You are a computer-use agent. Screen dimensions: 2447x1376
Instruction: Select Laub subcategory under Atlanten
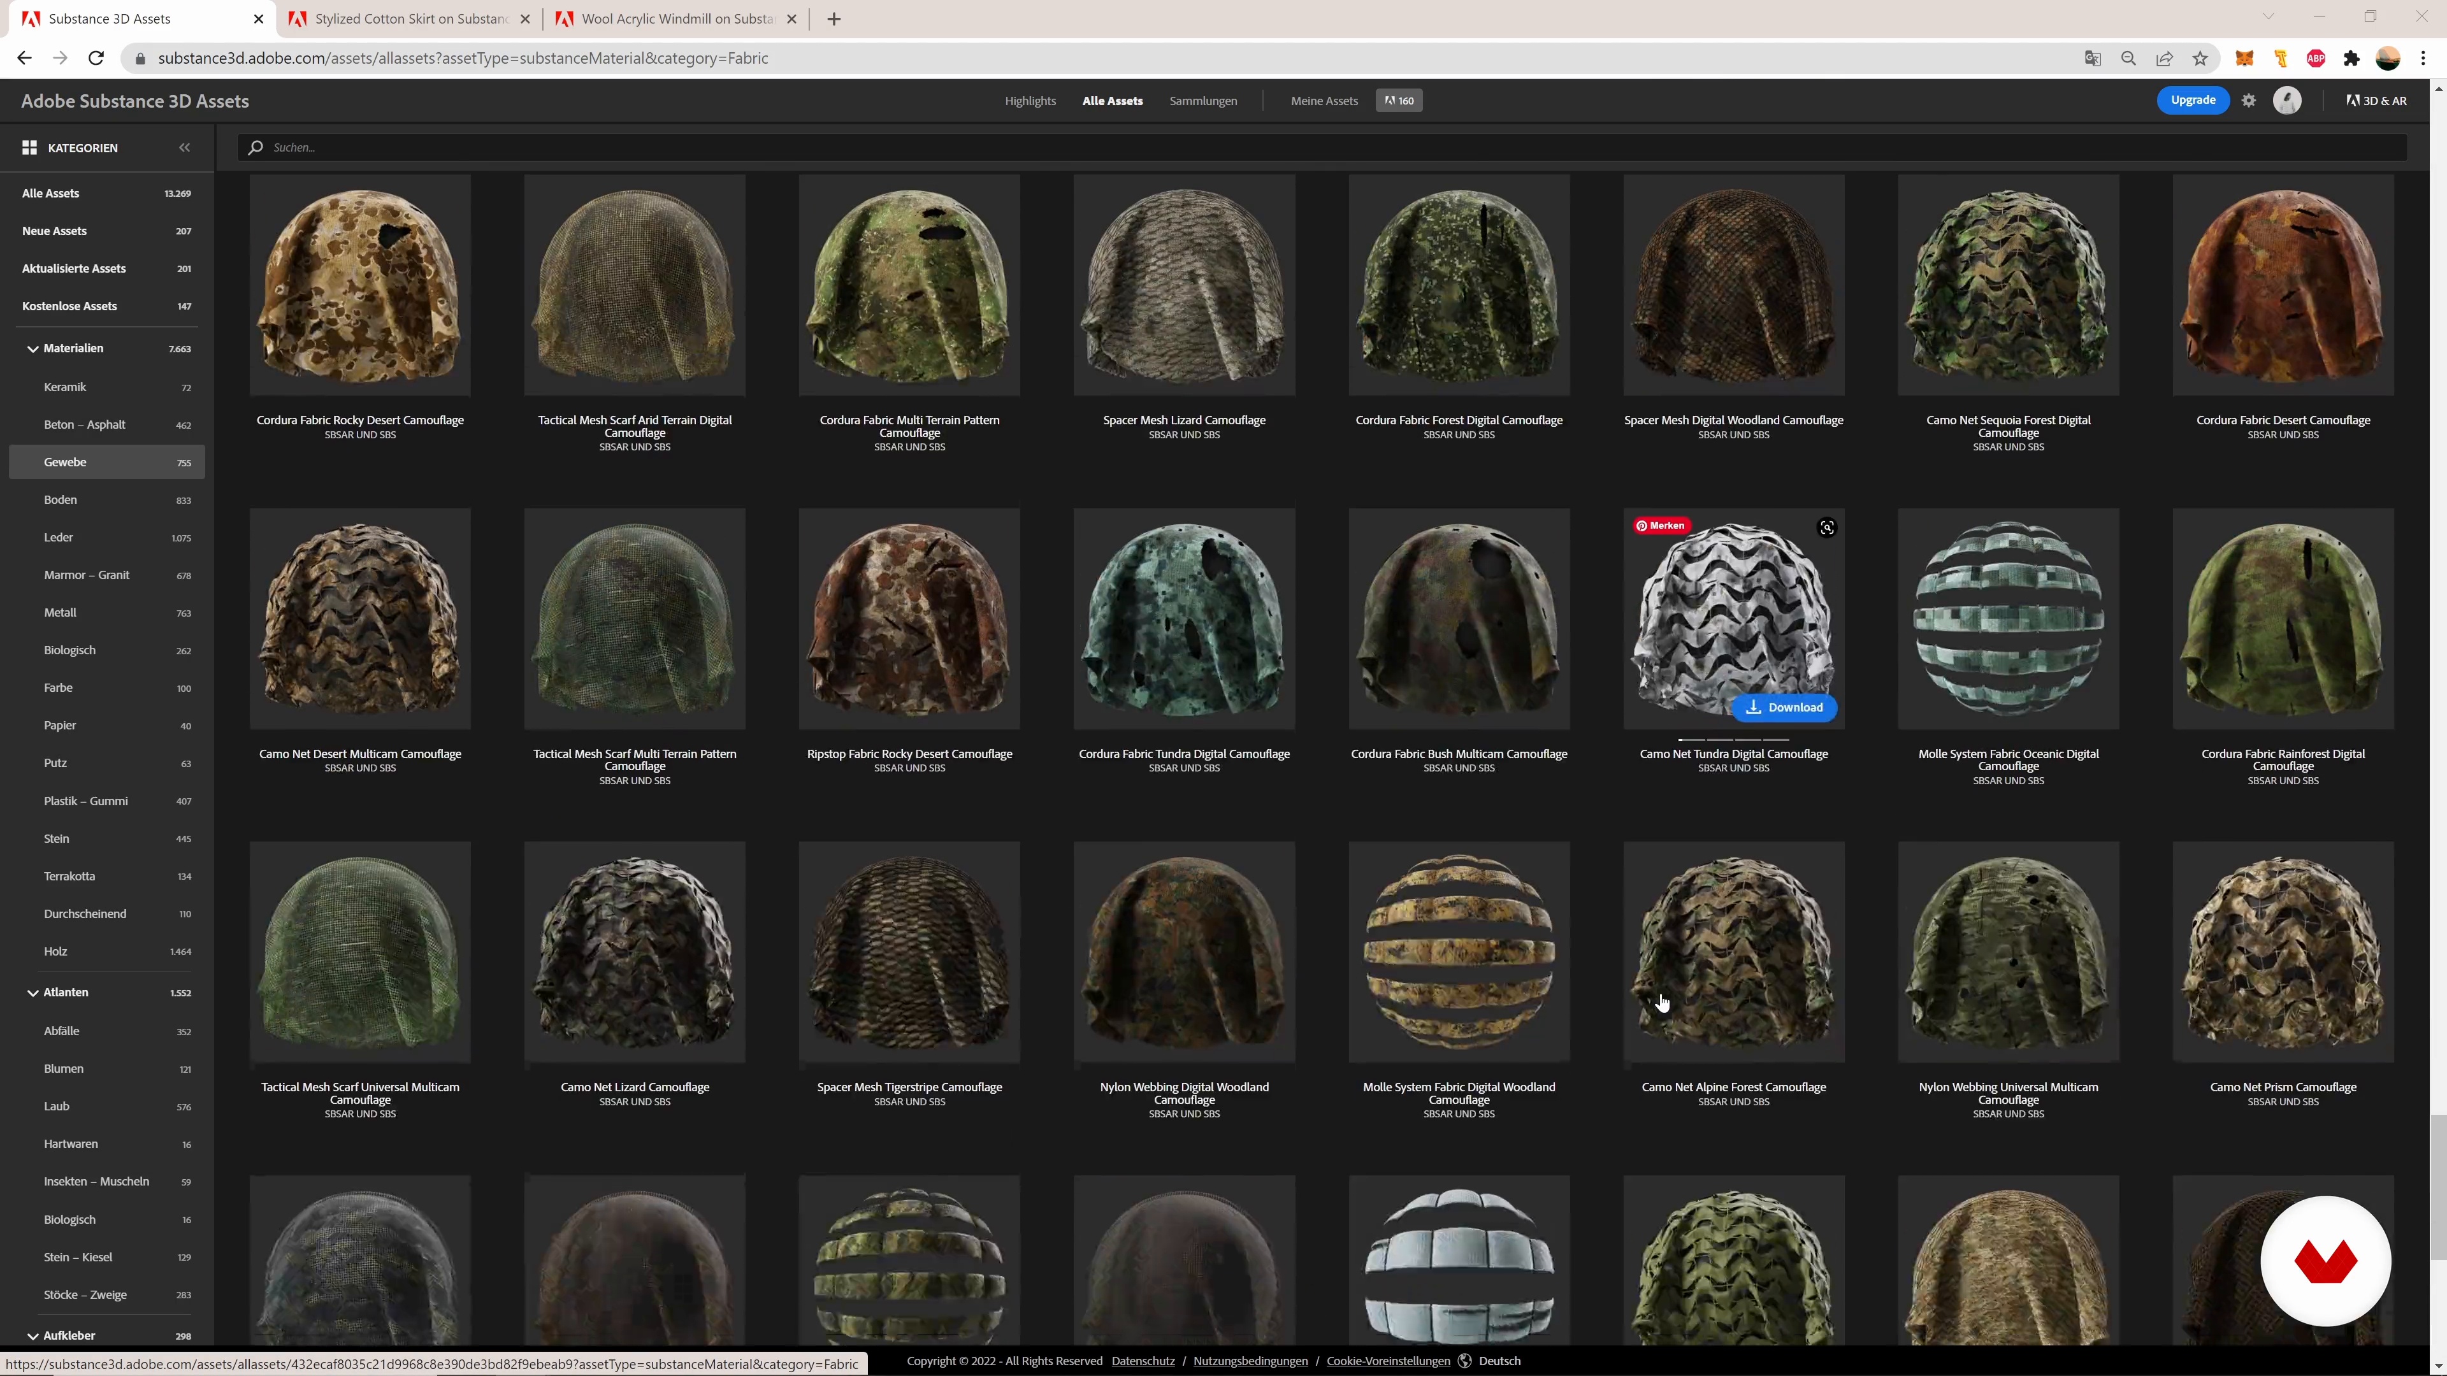[106, 1107]
